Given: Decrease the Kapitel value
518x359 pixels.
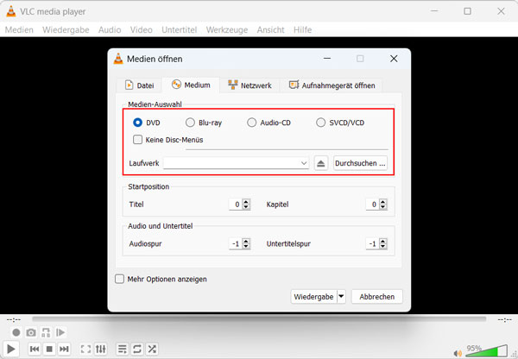Looking at the screenshot, I should click(382, 207).
